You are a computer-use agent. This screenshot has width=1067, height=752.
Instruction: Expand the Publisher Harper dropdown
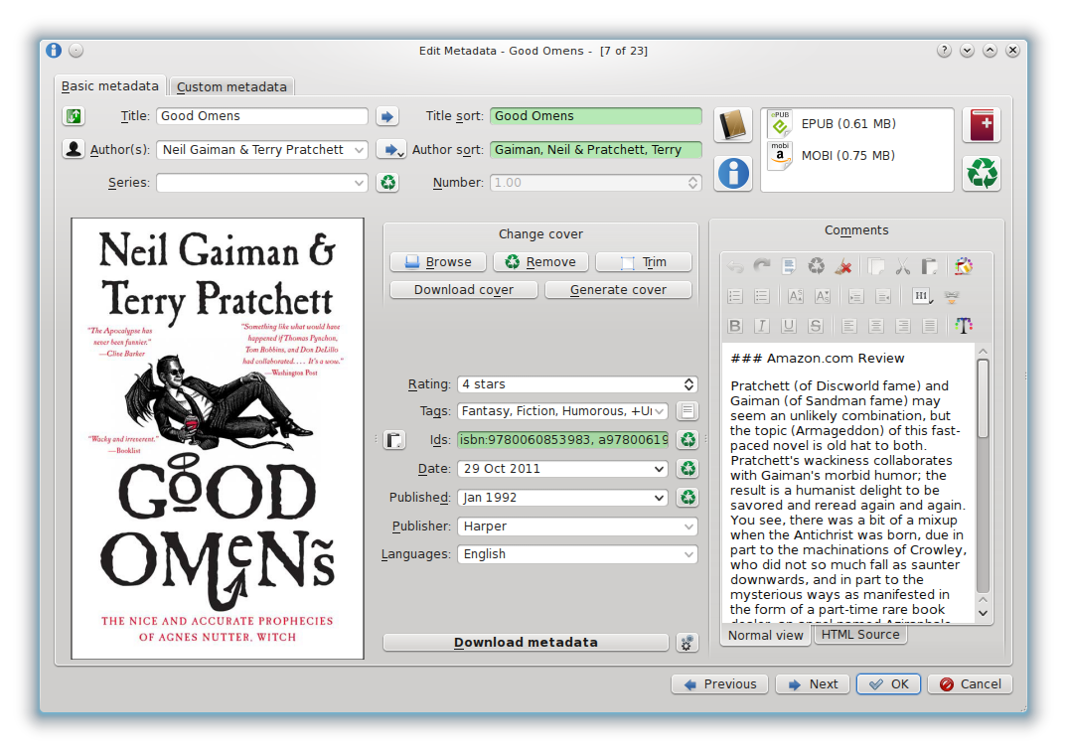tap(688, 526)
